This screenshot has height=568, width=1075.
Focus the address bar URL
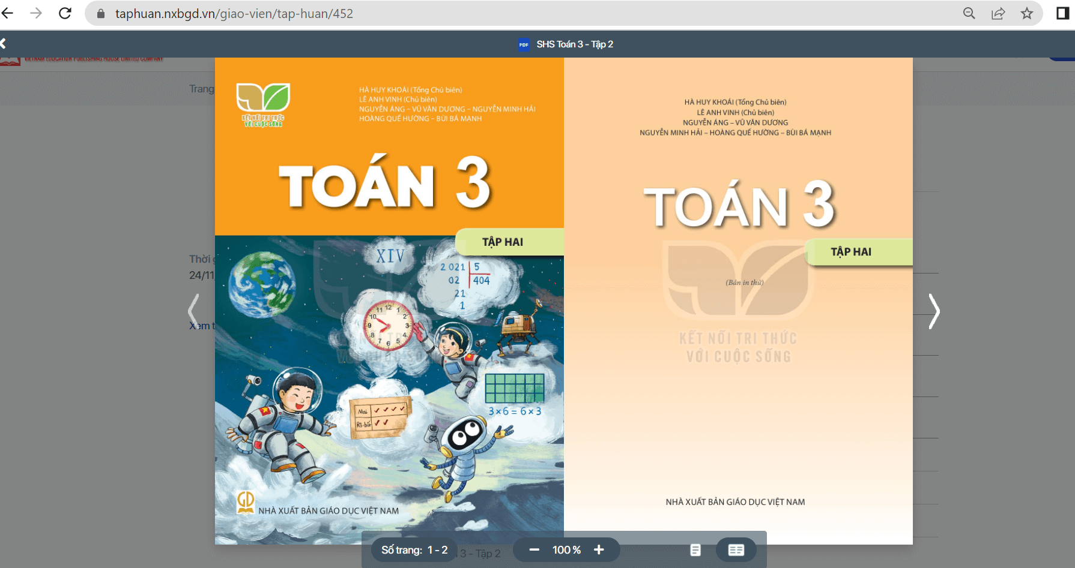coord(234,14)
